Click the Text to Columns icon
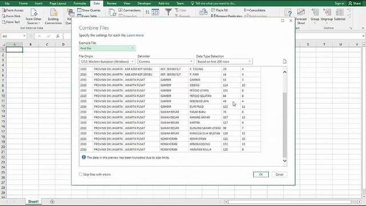366x206 pixels. click(204, 12)
